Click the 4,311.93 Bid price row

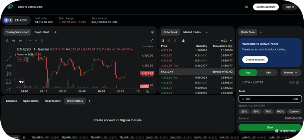pos(197,78)
